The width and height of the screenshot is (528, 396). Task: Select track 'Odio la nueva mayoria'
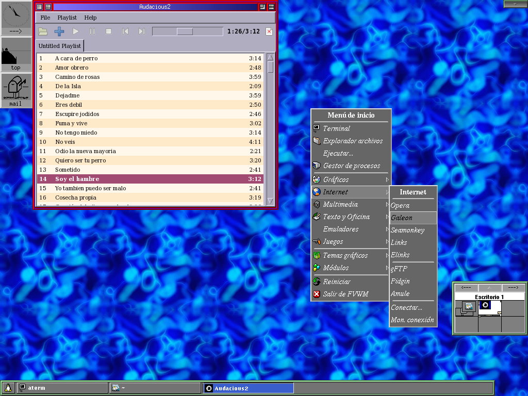coord(150,151)
